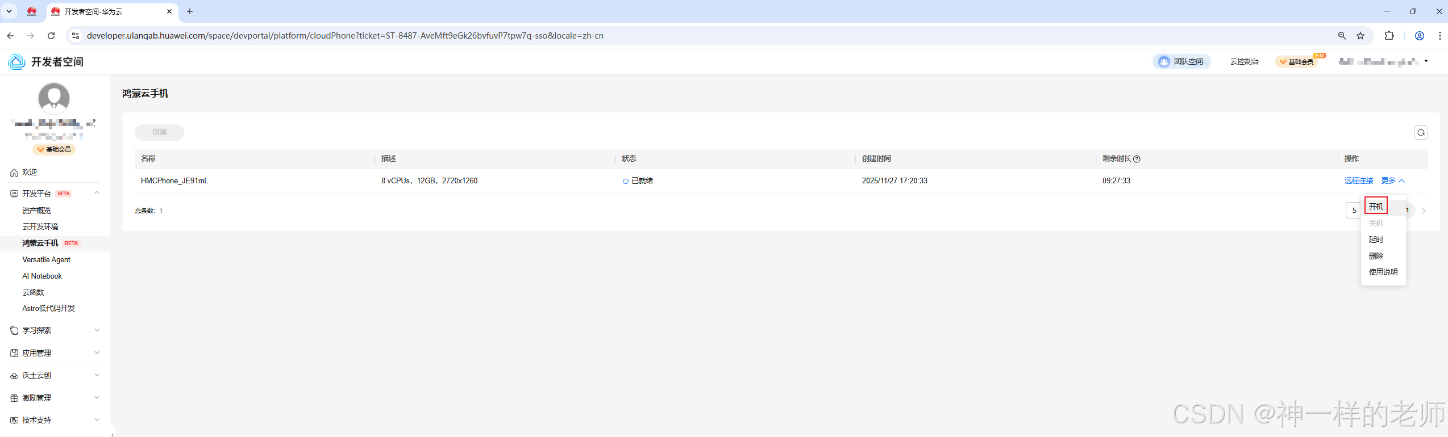This screenshot has height=437, width=1448.
Task: Click the user avatar in the sidebar
Action: (54, 98)
